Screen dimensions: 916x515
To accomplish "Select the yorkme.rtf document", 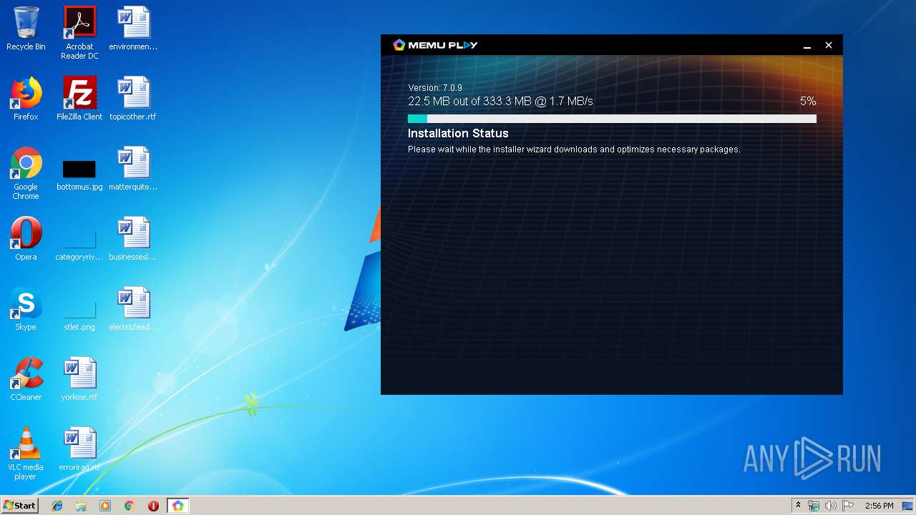I will click(79, 379).
